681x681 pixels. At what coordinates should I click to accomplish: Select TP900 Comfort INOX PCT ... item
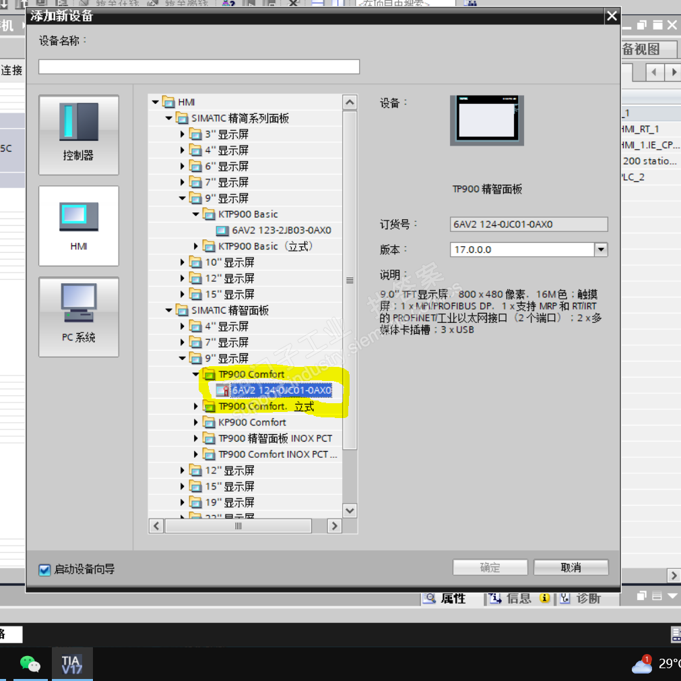point(278,454)
